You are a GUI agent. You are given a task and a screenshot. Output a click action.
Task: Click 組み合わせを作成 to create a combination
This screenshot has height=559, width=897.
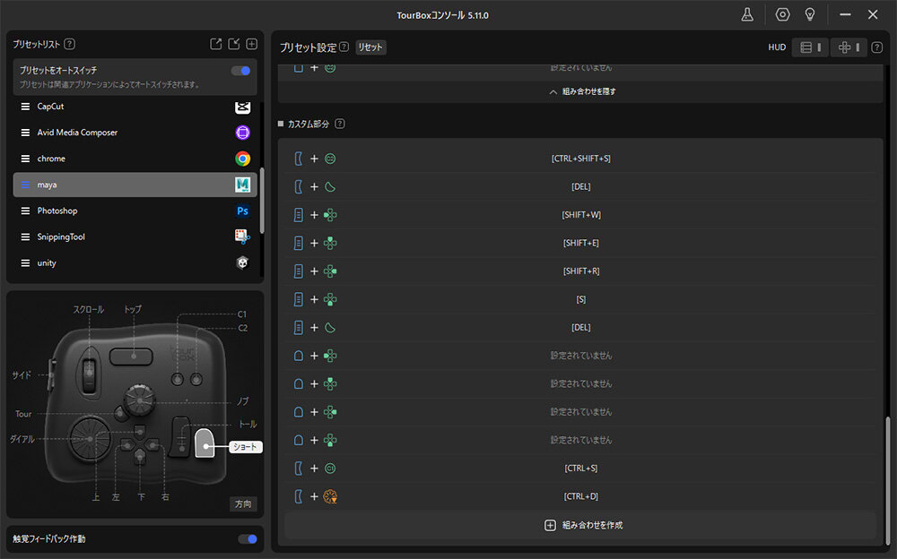581,525
